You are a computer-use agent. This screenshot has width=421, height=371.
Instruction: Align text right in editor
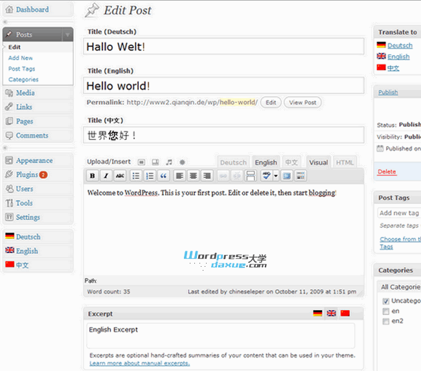click(207, 176)
